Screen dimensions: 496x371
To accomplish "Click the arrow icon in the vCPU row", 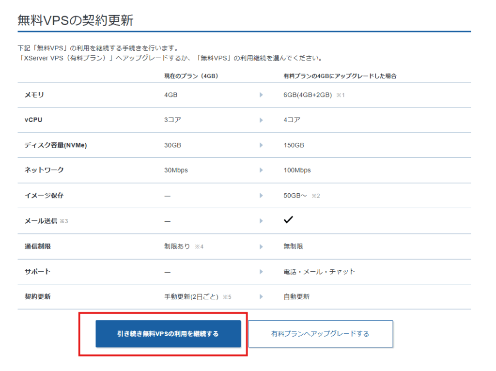I will [261, 120].
